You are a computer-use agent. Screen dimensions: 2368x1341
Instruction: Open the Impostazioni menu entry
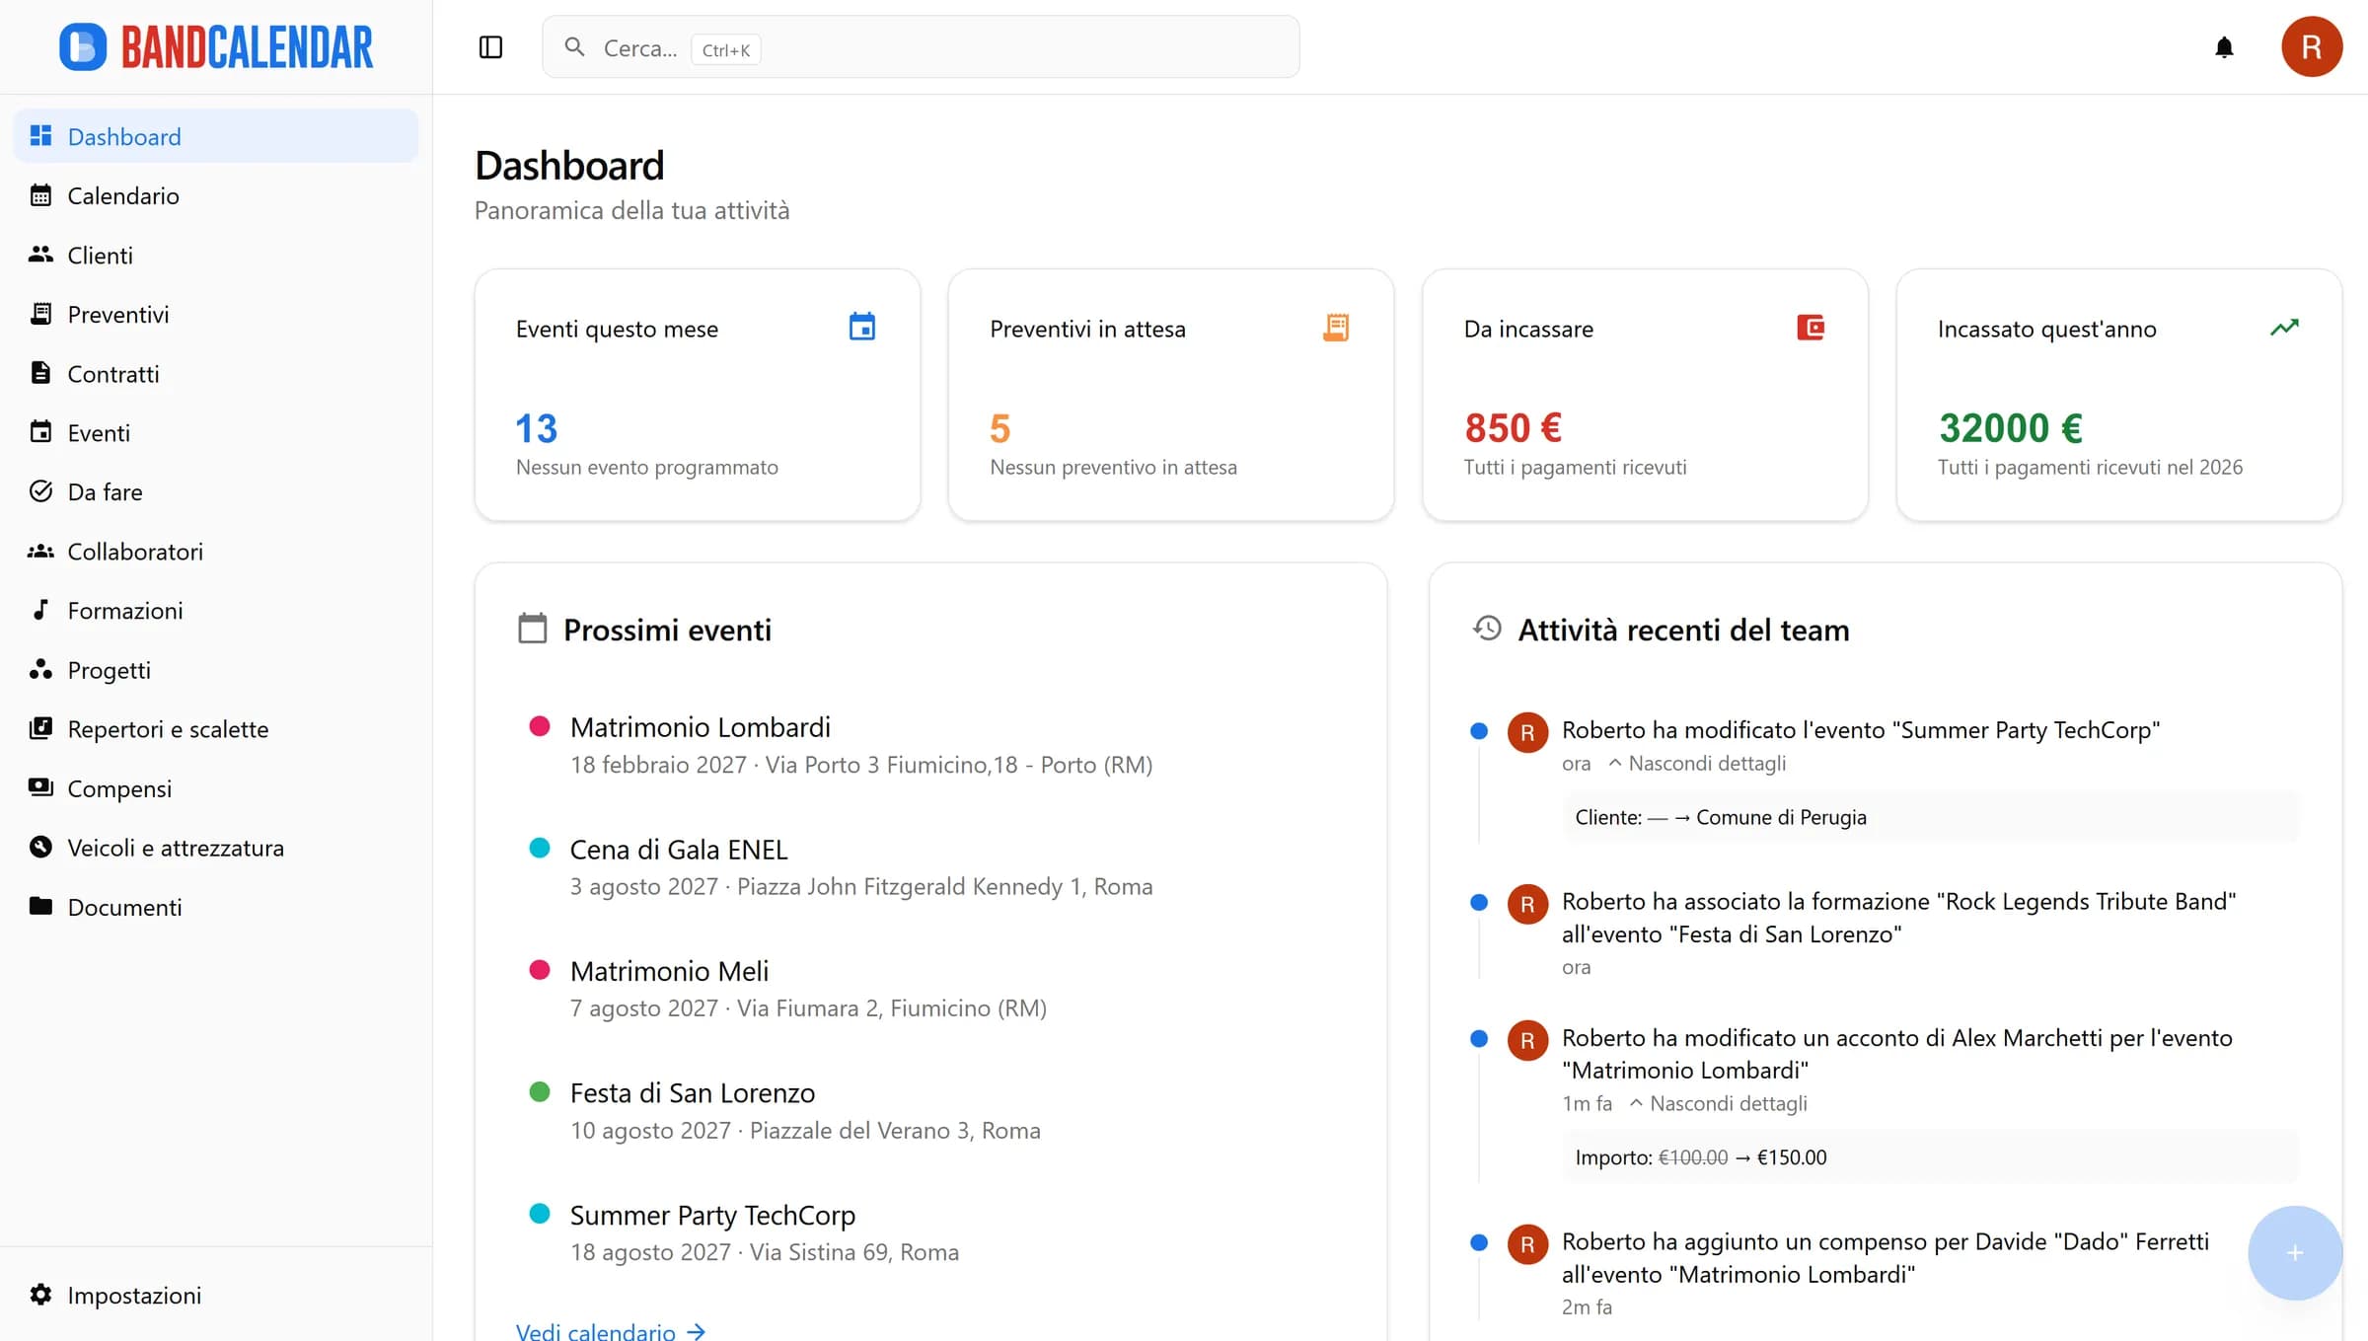133,1295
